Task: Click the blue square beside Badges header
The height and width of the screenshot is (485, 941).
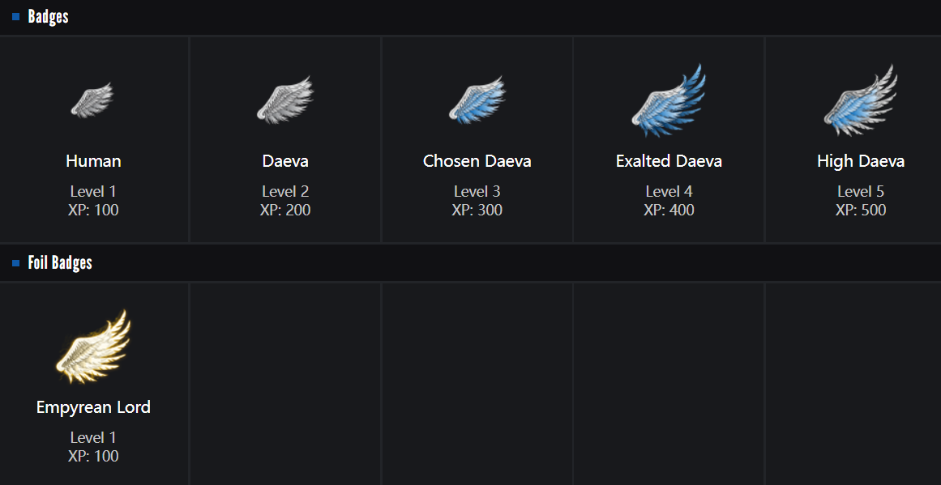Action: pyautogui.click(x=16, y=17)
